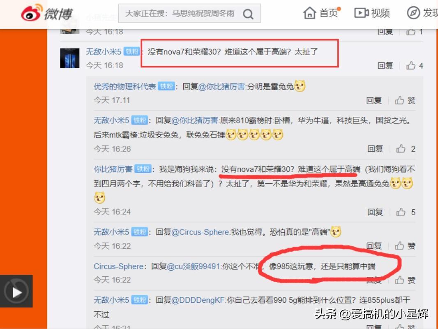Click 无敌小米5's avatar thumbnail

coord(70,58)
